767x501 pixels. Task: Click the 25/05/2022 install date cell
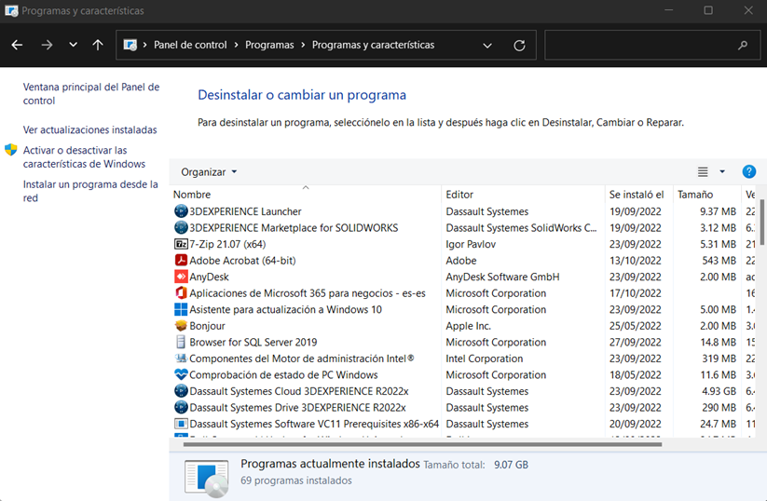(635, 326)
